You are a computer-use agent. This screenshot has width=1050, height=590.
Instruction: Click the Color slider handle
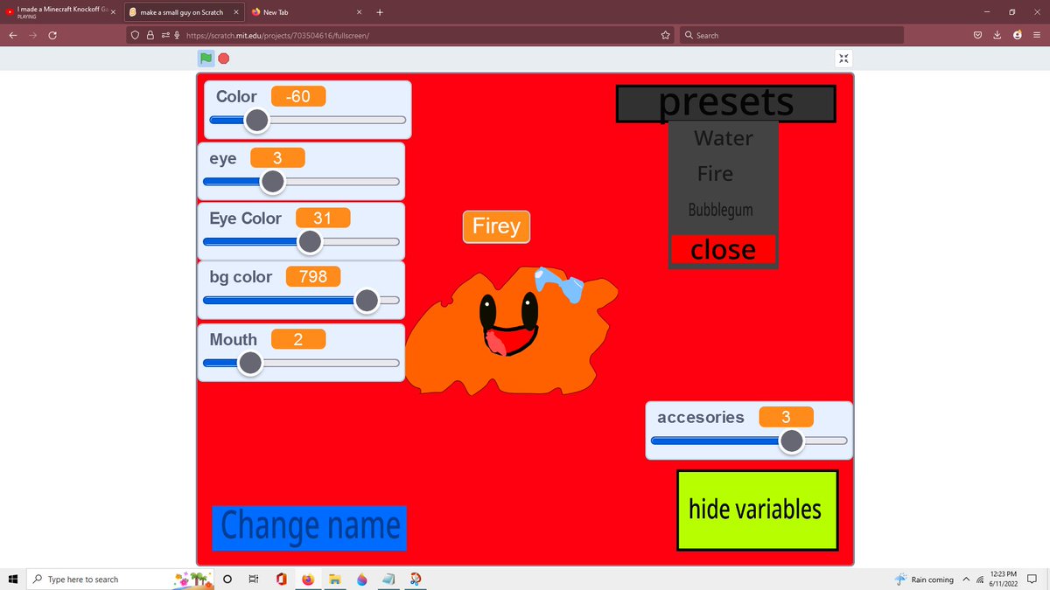(x=256, y=120)
